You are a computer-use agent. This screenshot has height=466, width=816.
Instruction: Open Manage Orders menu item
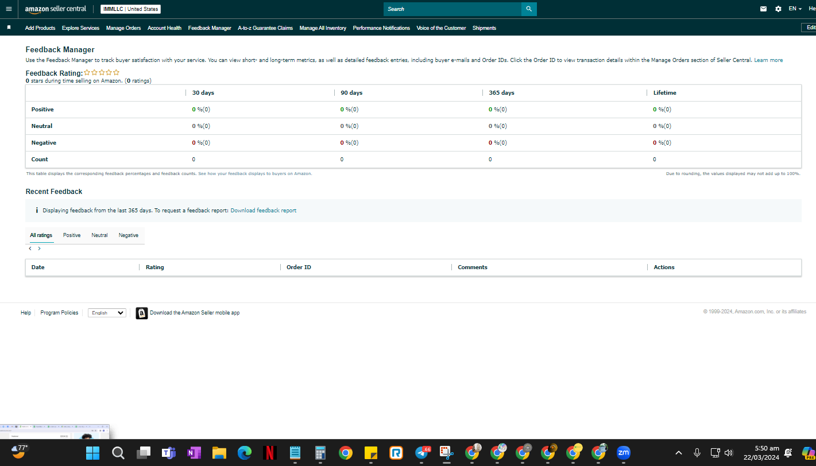pos(123,28)
